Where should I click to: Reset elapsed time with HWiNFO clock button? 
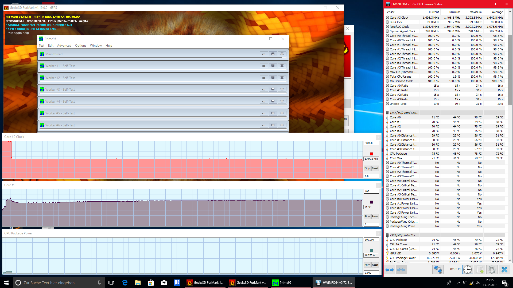pos(468,270)
